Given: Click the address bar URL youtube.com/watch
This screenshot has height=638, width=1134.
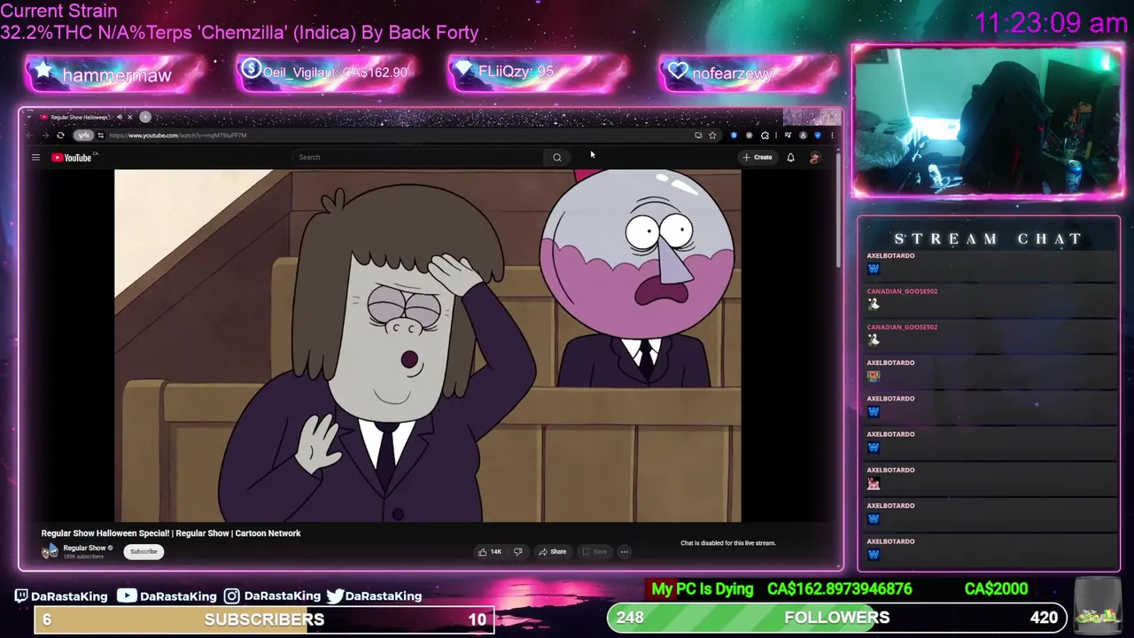Looking at the screenshot, I should click(177, 136).
